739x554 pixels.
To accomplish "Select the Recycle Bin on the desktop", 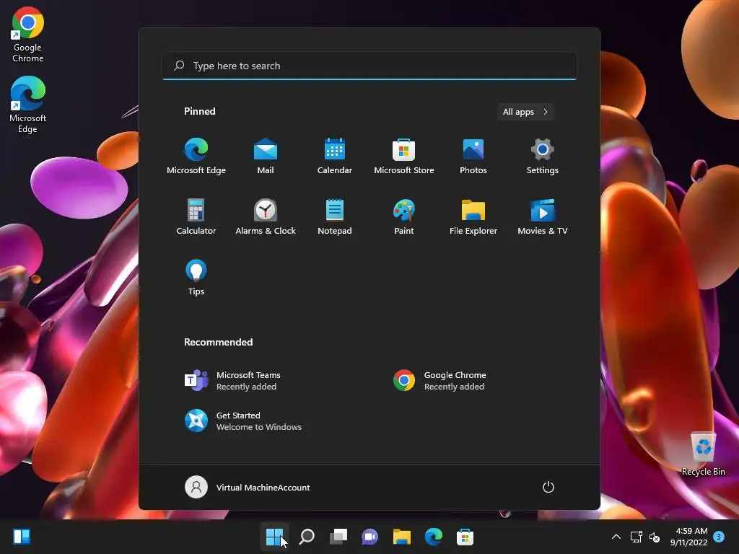I will (703, 454).
